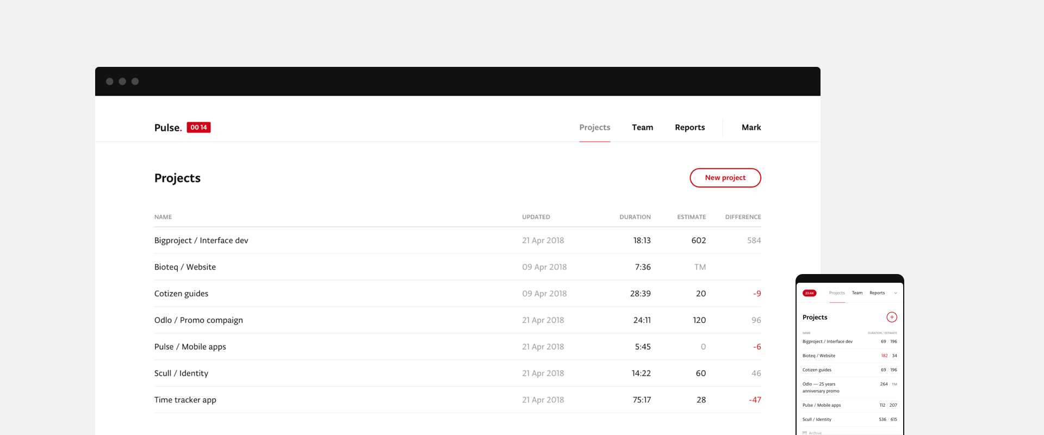Sort by the Difference column header
Screen dimensions: 1044x435
(743, 217)
